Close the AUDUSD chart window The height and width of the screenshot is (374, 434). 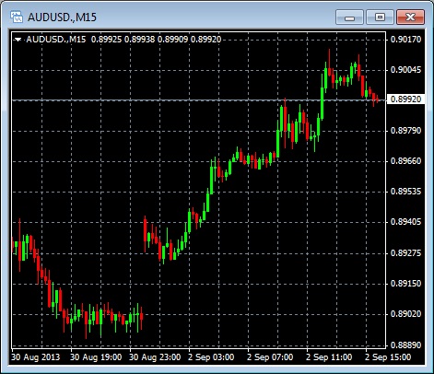[410, 17]
